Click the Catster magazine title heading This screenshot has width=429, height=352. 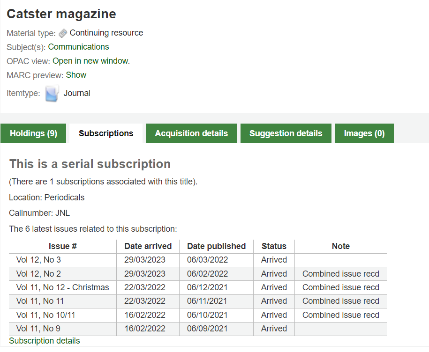click(x=61, y=14)
